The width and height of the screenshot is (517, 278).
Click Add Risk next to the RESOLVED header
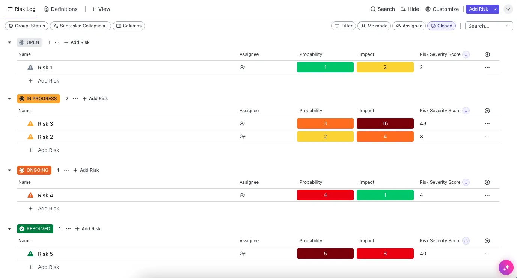pos(88,229)
